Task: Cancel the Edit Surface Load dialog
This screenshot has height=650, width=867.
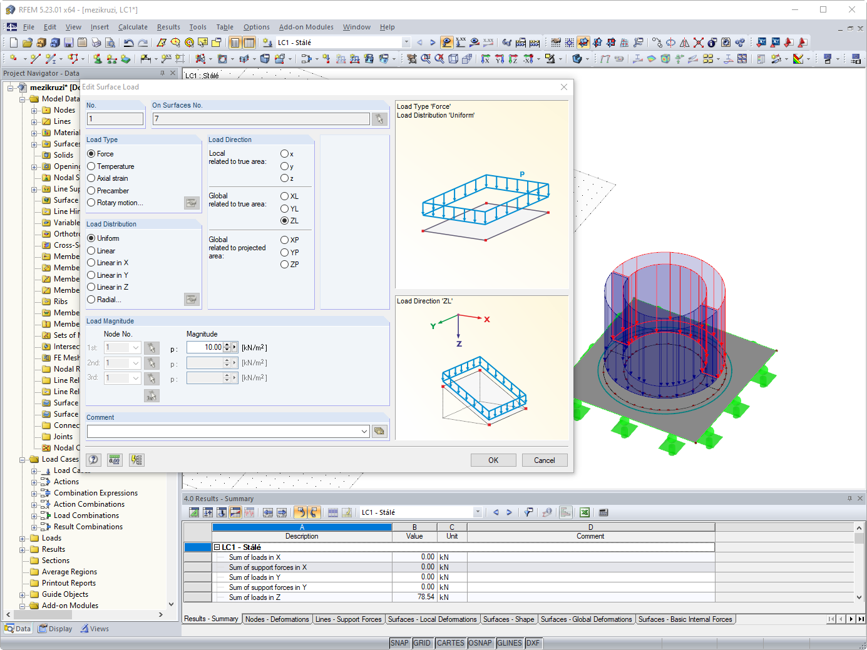Action: tap(544, 460)
